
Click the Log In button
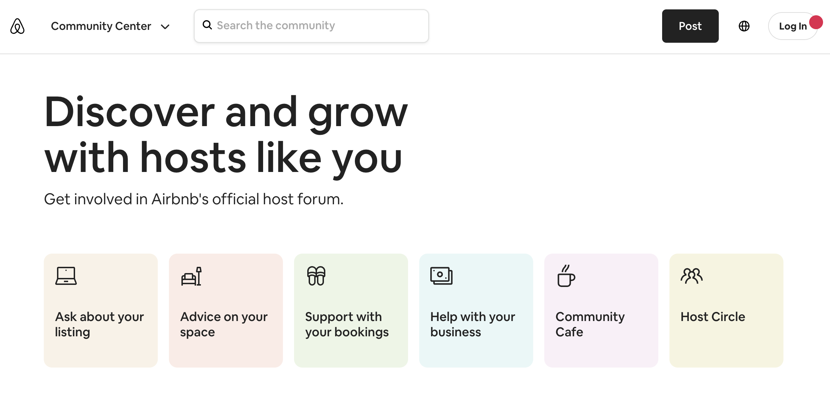coord(792,26)
